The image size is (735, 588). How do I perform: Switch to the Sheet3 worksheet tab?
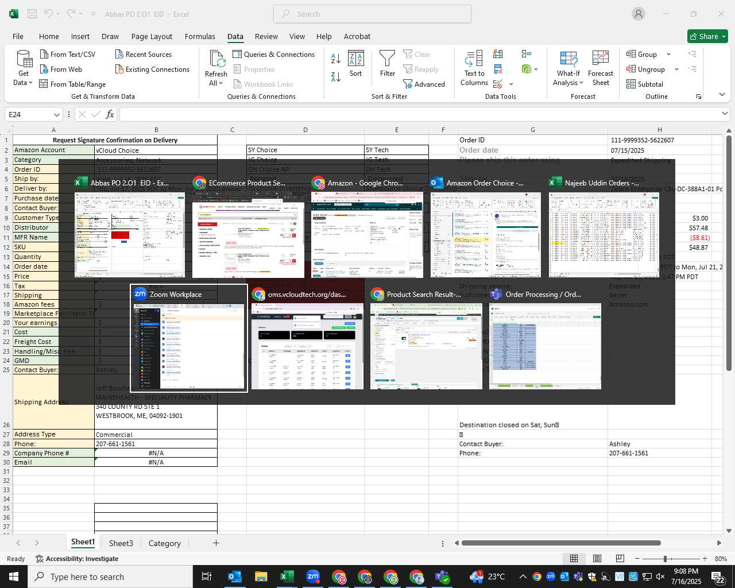pos(121,543)
